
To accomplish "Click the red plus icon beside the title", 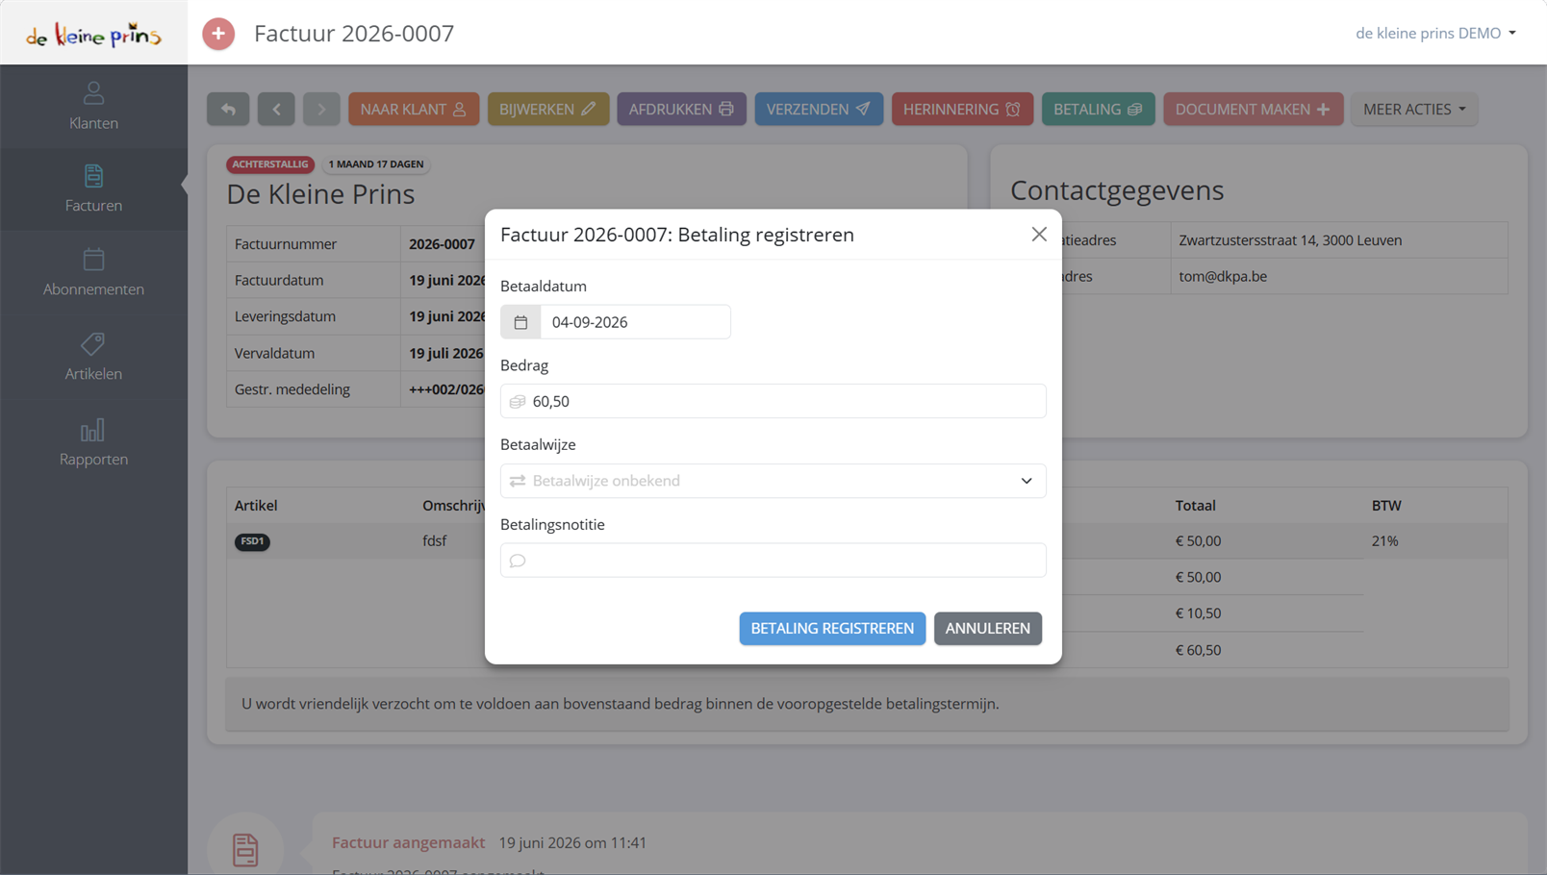I will pos(218,34).
